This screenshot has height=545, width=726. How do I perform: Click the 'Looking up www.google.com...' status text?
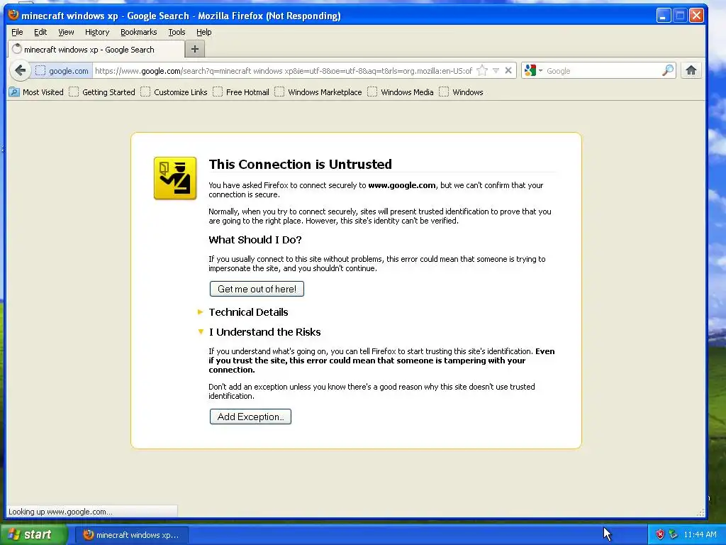click(60, 512)
